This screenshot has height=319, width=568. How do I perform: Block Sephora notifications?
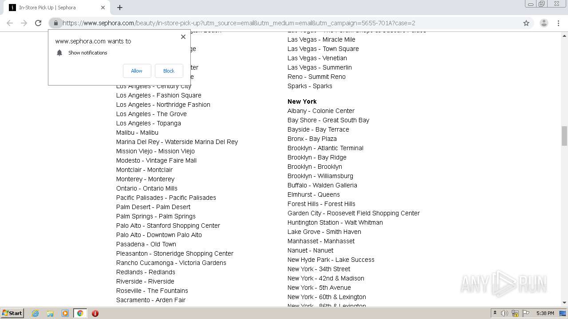point(169,71)
